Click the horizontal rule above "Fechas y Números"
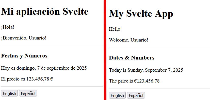 tap(52, 46)
